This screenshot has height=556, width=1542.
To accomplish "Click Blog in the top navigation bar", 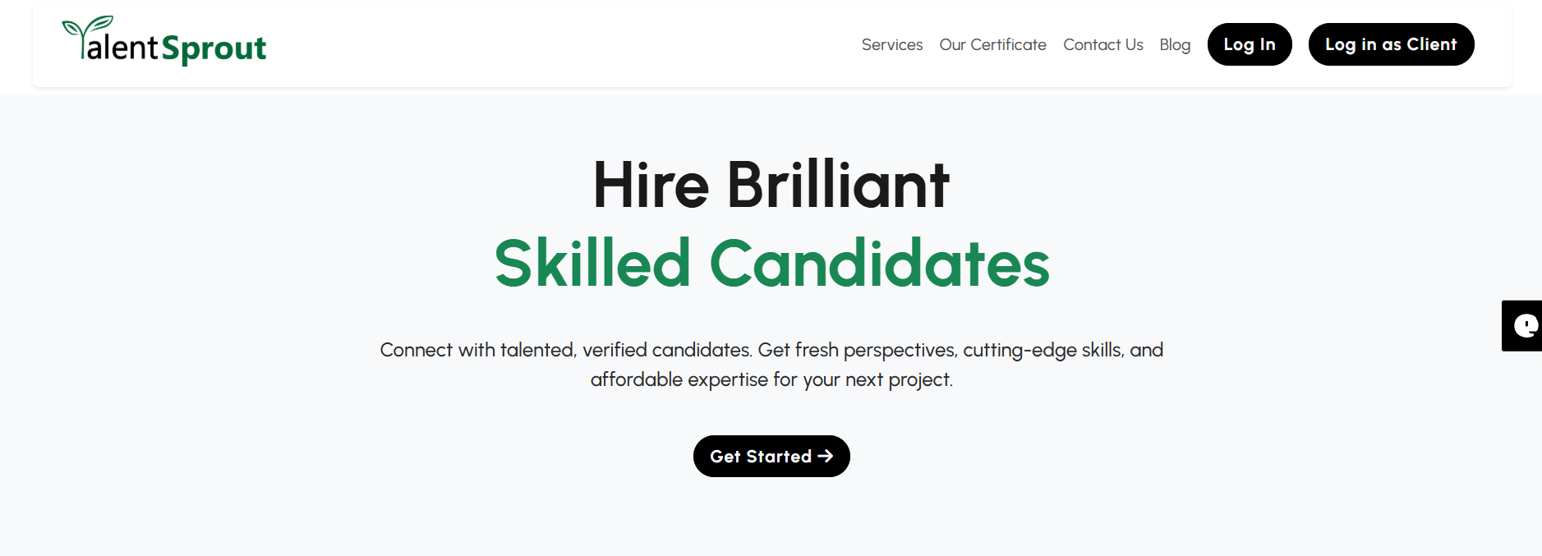I will (x=1175, y=44).
